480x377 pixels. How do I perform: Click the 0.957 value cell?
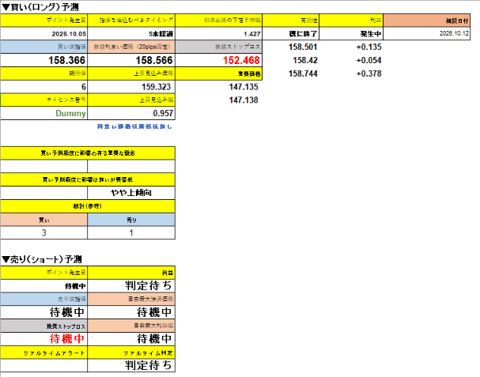point(131,113)
